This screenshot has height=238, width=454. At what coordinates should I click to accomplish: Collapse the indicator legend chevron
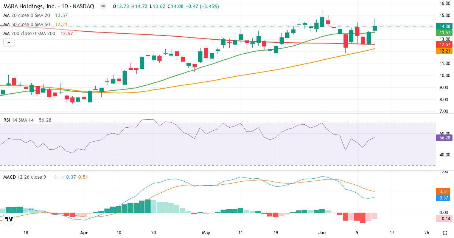click(9, 43)
